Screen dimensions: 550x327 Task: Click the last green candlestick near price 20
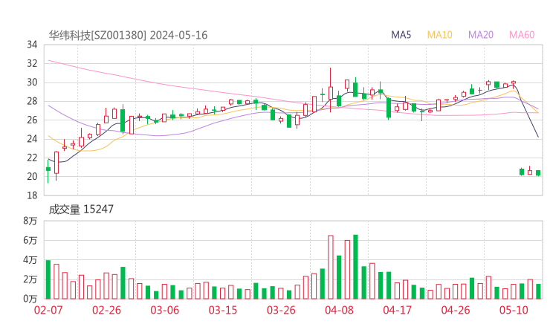[x=538, y=173]
